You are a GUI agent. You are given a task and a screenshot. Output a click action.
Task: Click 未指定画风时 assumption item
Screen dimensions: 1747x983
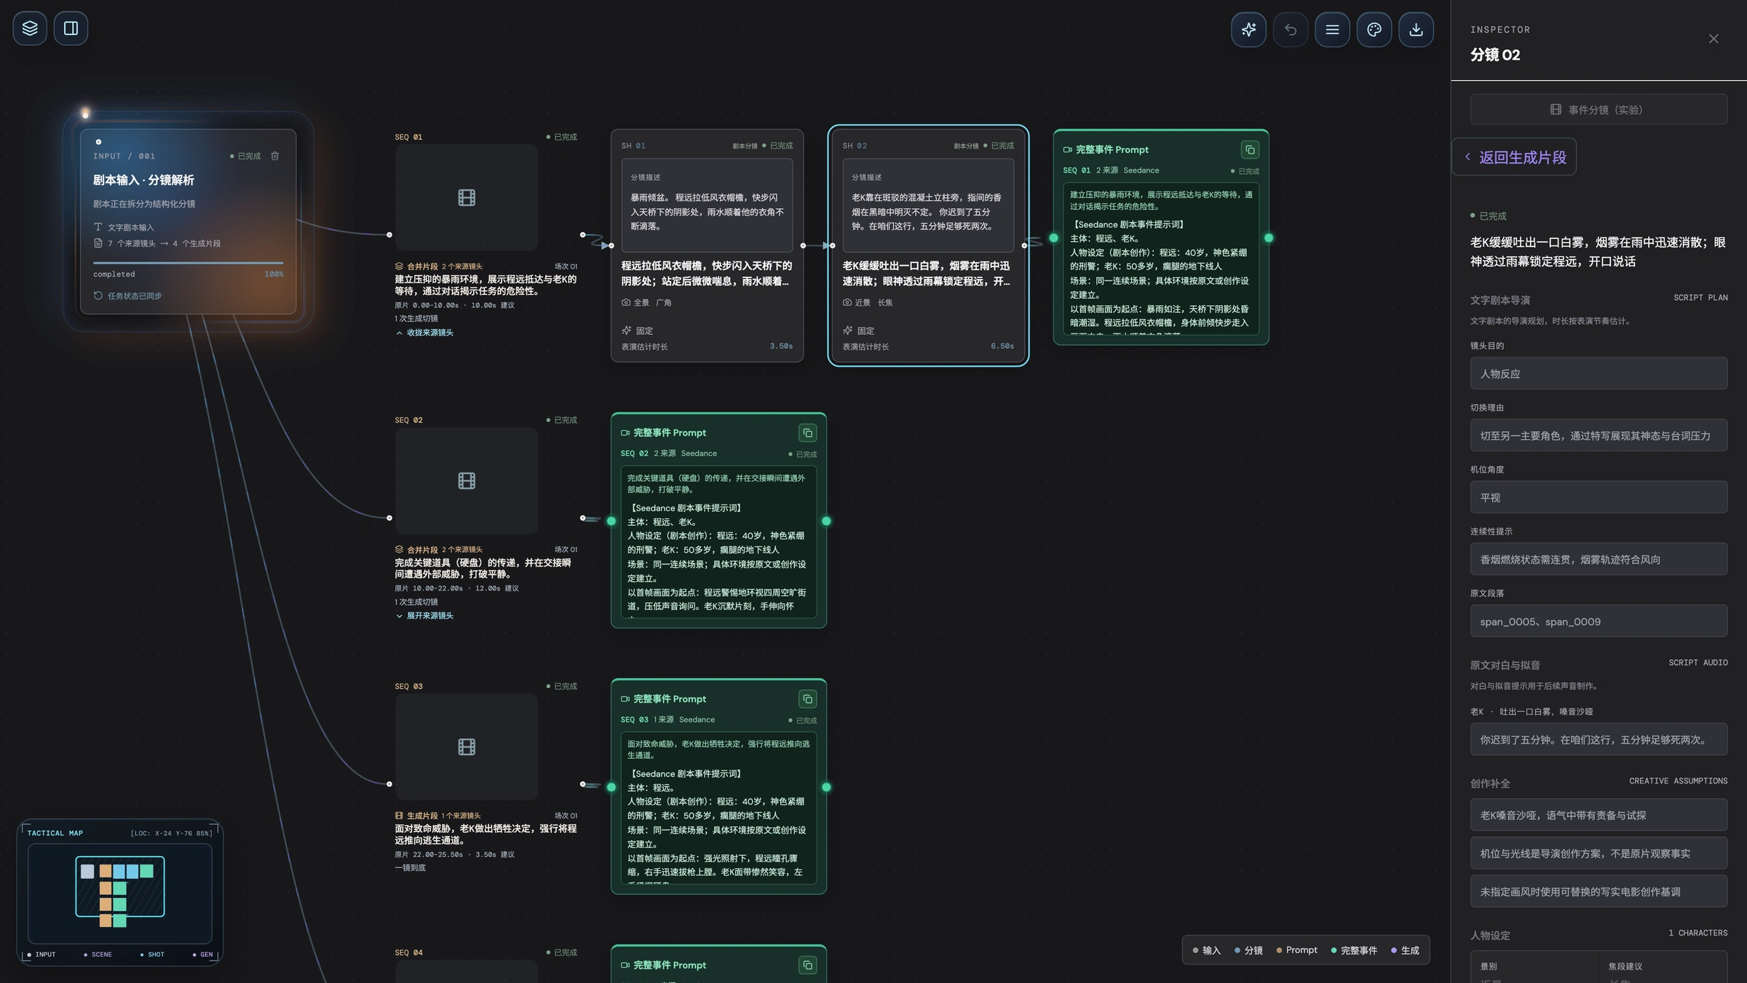(x=1599, y=891)
